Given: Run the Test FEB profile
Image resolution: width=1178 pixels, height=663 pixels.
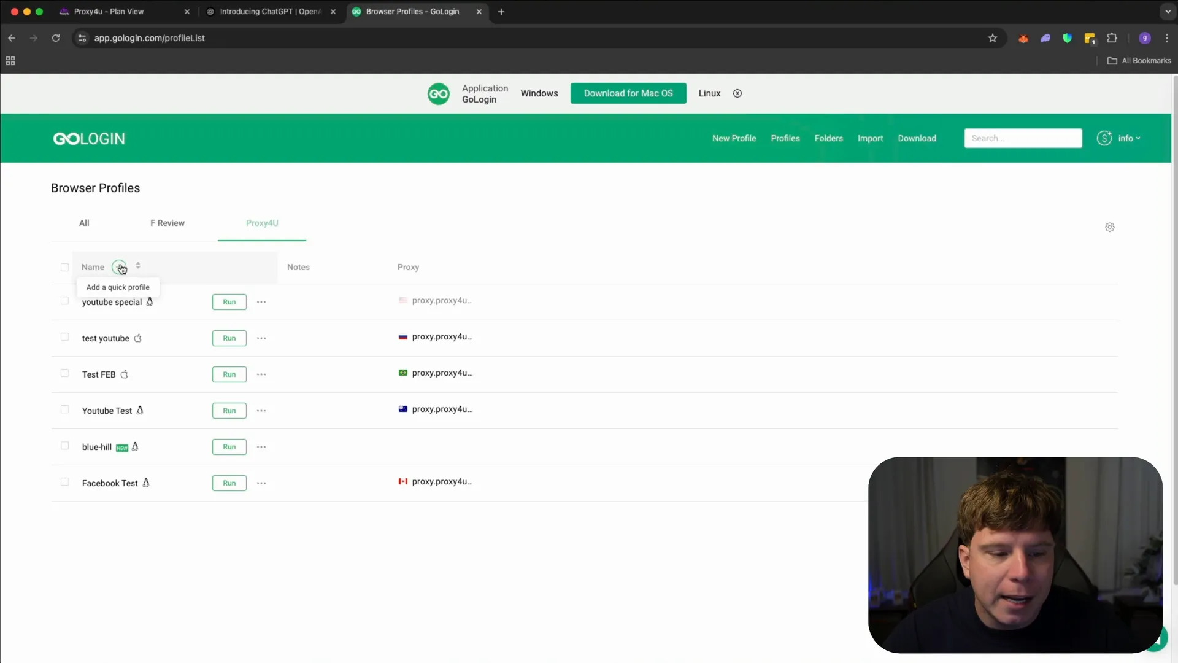Looking at the screenshot, I should point(229,374).
